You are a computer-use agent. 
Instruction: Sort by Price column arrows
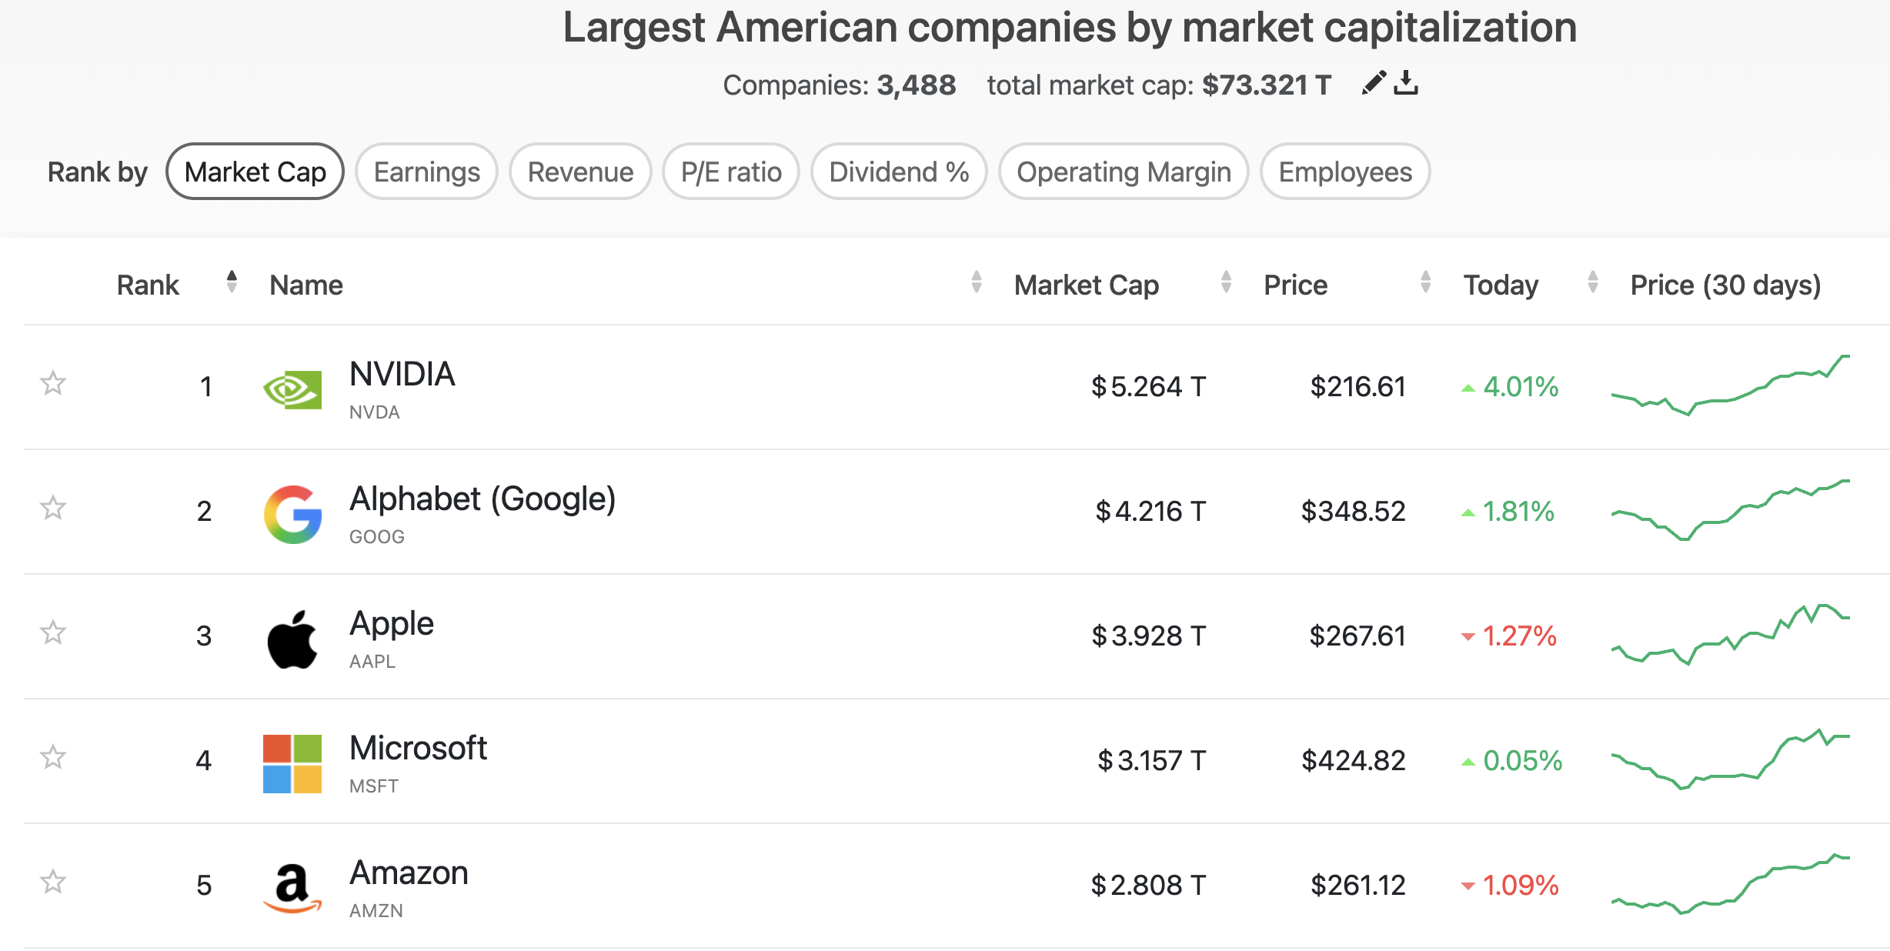pos(1425,282)
